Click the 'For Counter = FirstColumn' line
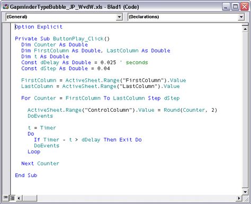 pos(61,98)
